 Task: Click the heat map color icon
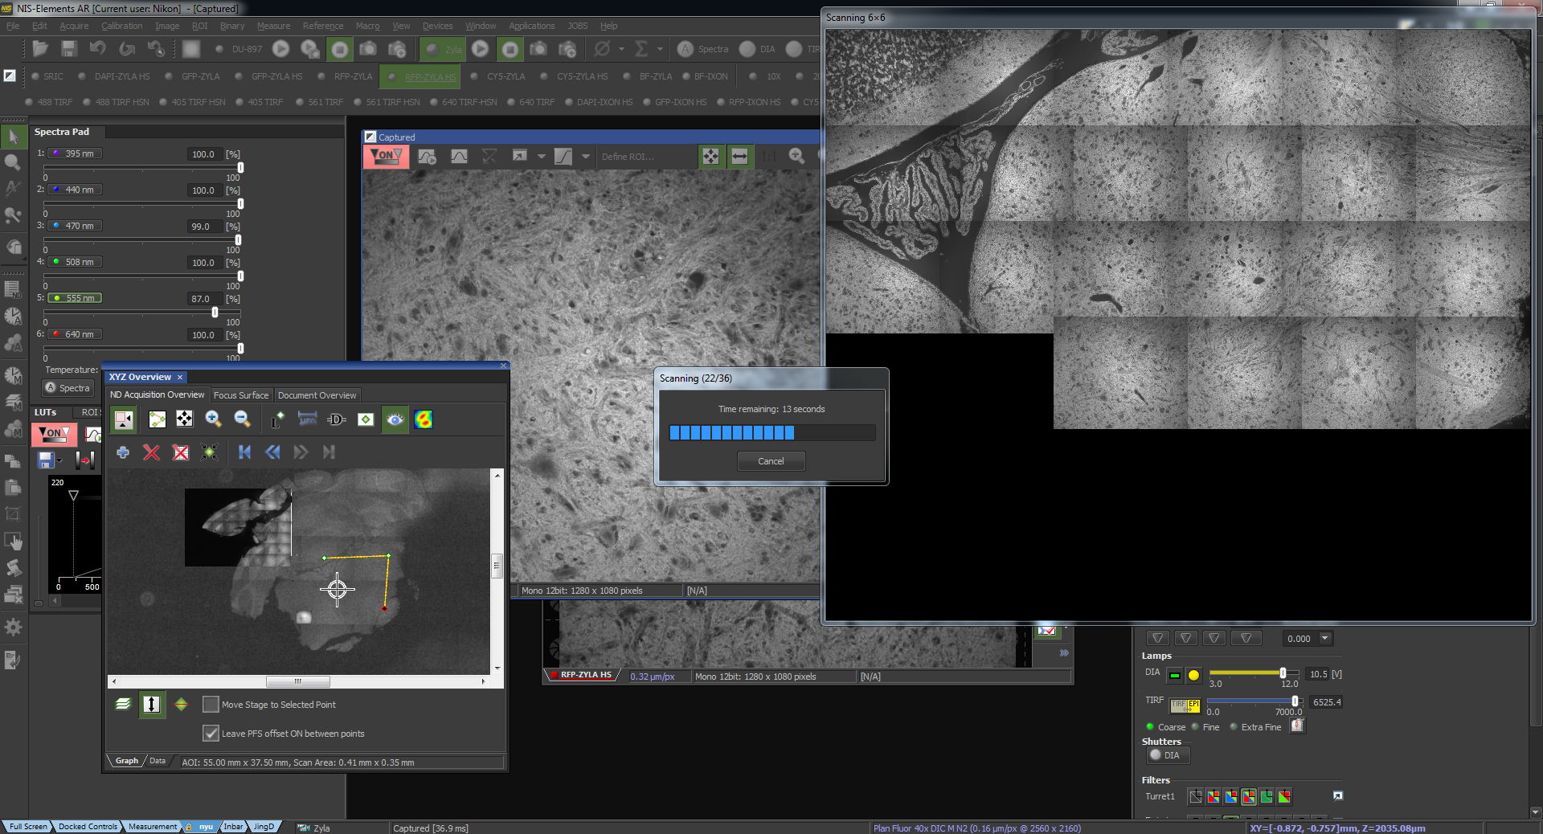pyautogui.click(x=424, y=419)
